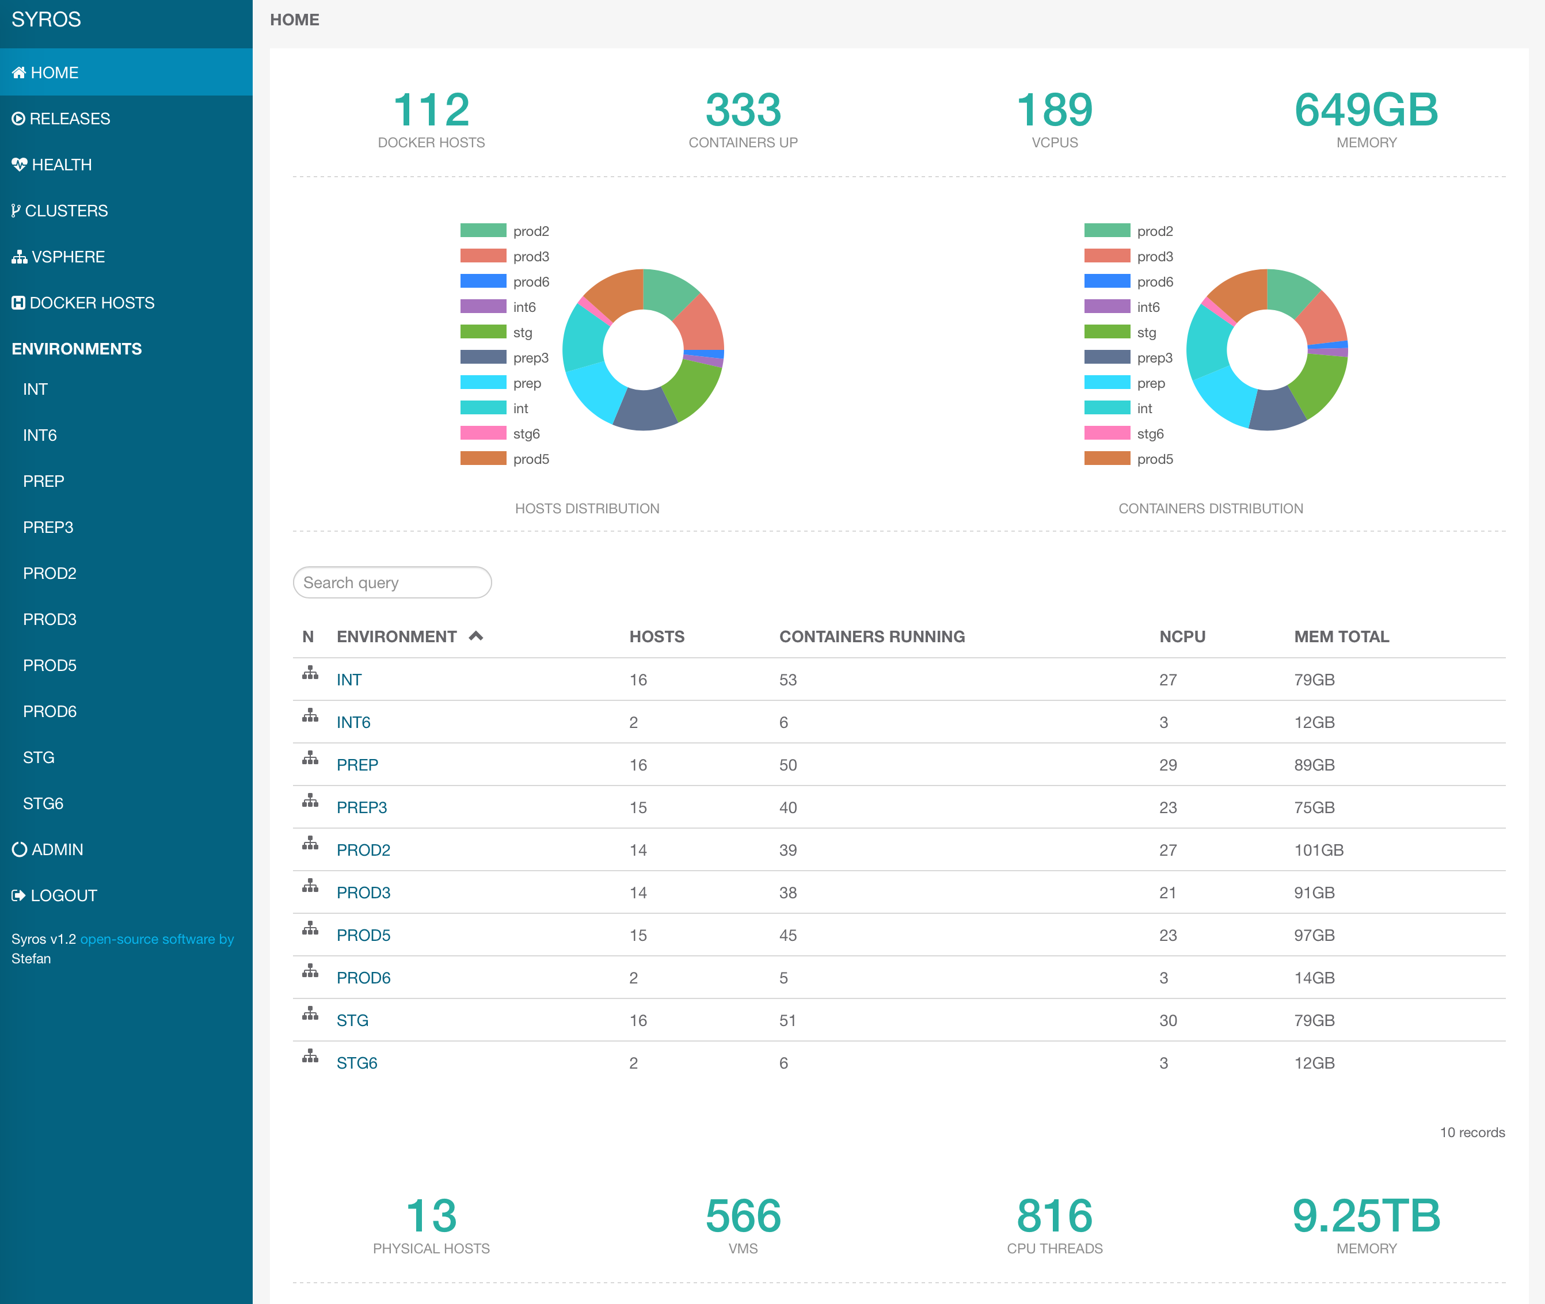1545x1304 pixels.
Task: Sort table by Hosts column header
Action: coord(656,636)
